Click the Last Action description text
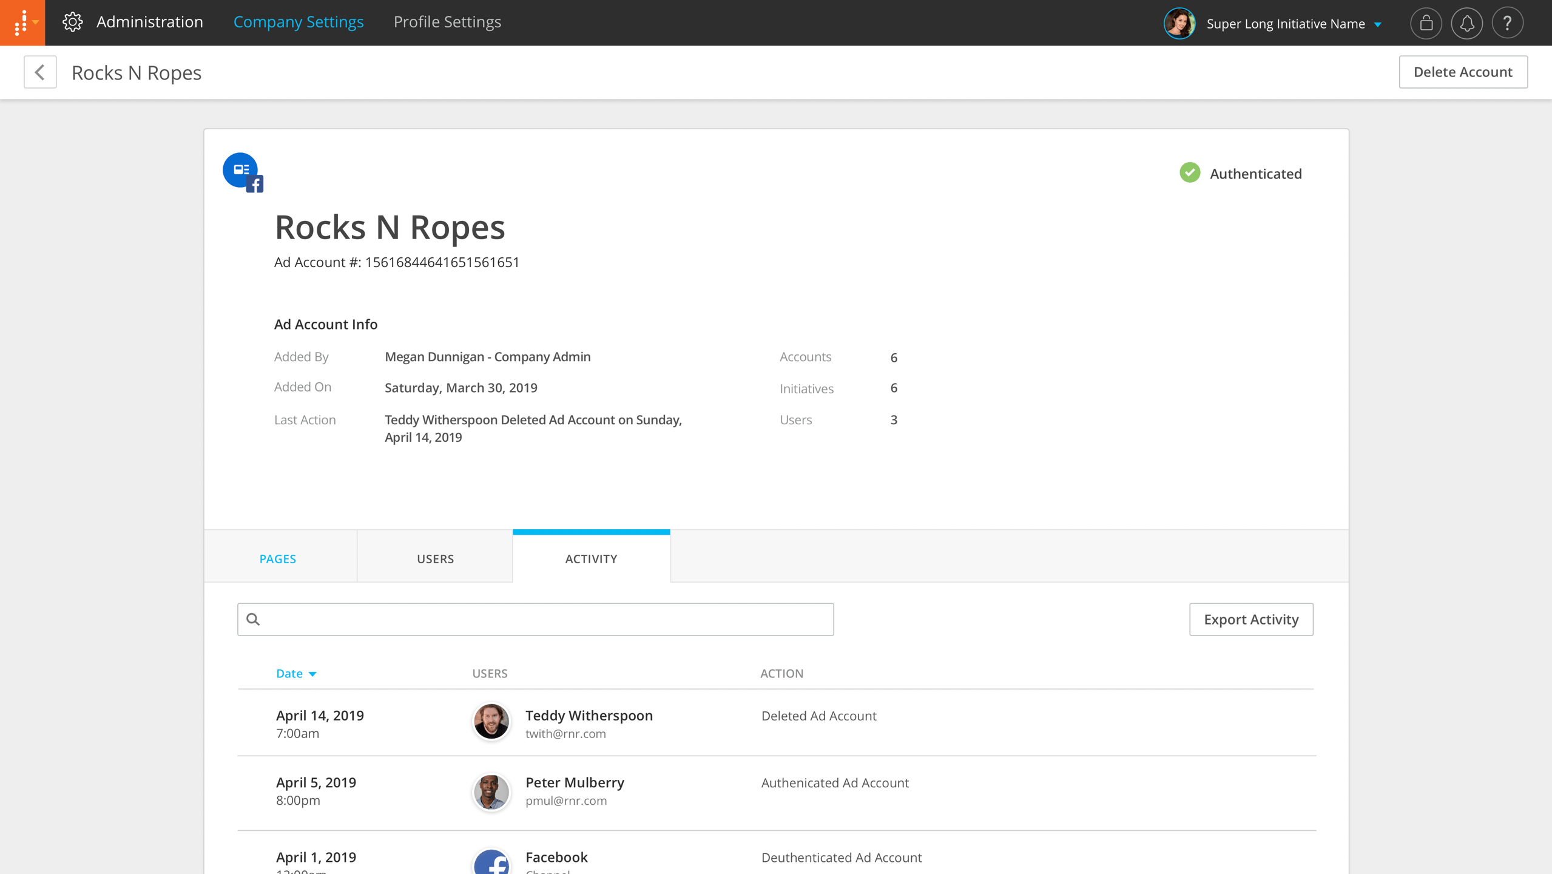Viewport: 1552px width, 874px height. click(533, 429)
